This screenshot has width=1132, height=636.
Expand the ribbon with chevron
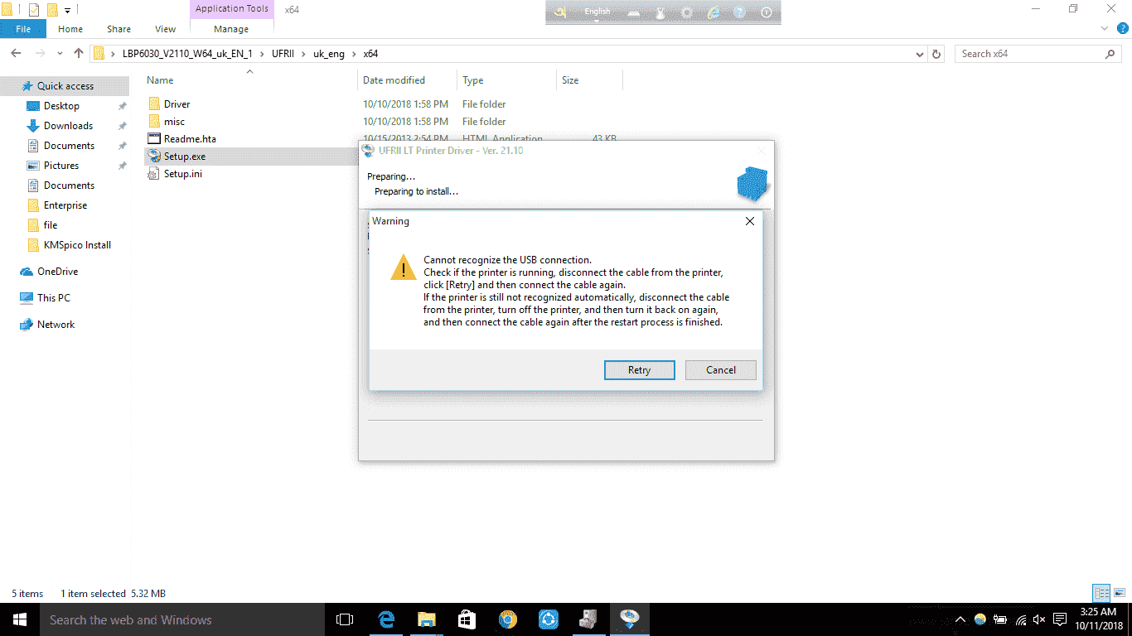1104,29
